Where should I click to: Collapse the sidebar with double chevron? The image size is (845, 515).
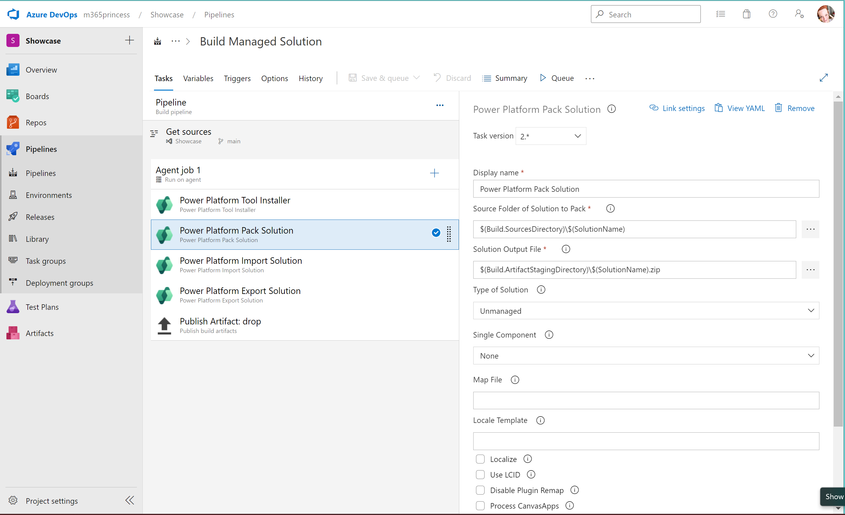[129, 500]
